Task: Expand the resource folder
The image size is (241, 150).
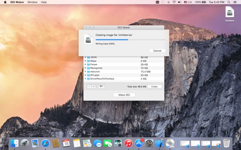Action: [x=85, y=72]
